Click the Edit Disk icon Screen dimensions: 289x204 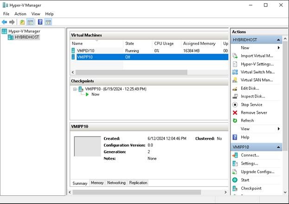click(235, 88)
